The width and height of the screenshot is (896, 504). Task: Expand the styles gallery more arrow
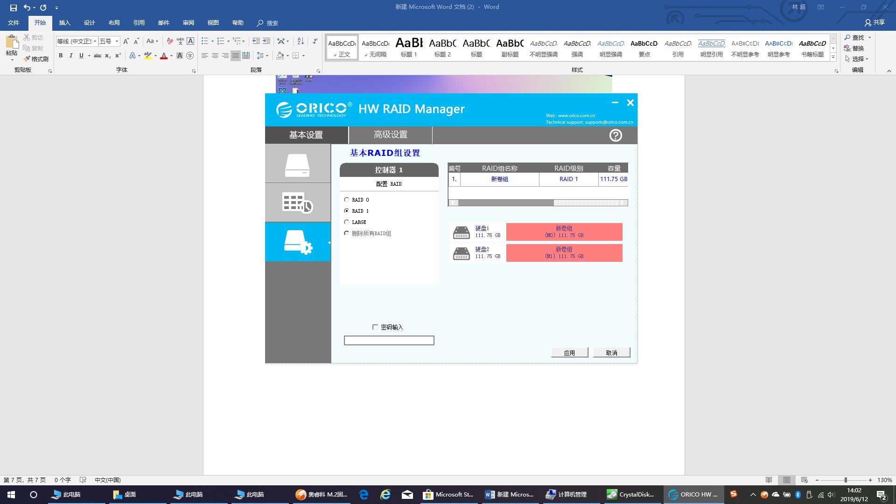click(x=833, y=57)
